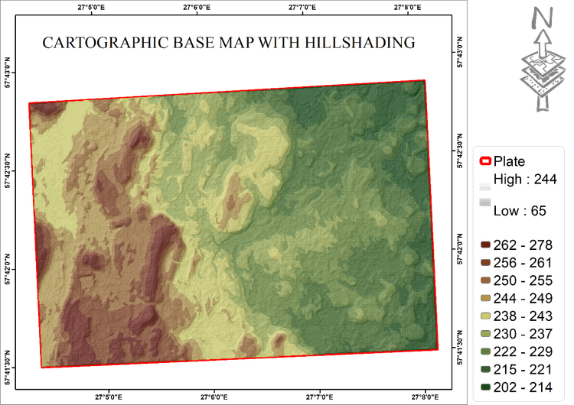574x405 pixels.
Task: Select the 215 - 221 green swatch
Action: click(x=485, y=368)
